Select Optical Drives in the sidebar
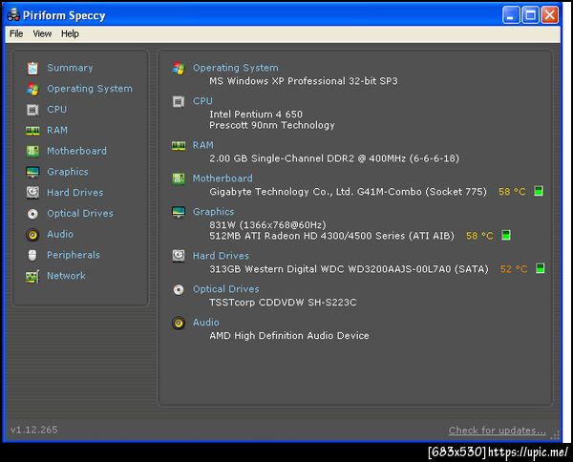The width and height of the screenshot is (573, 462). [x=80, y=213]
